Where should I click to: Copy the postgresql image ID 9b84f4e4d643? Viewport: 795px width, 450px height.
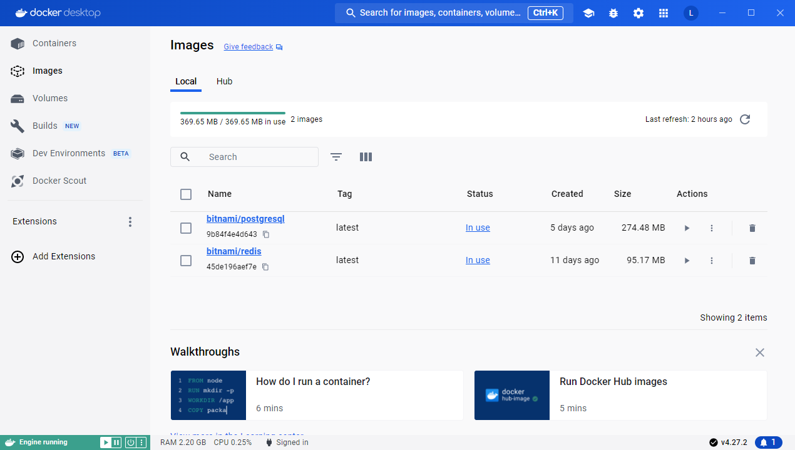click(266, 234)
